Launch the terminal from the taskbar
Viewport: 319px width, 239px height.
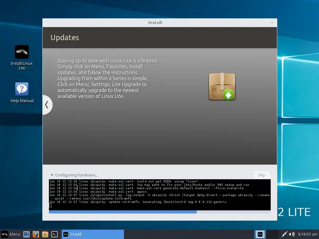tap(54, 234)
